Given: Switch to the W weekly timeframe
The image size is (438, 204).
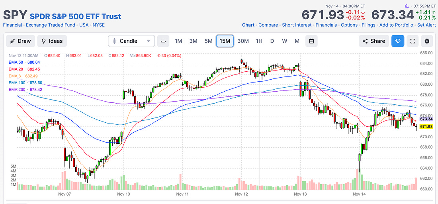Looking at the screenshot, I should [285, 41].
